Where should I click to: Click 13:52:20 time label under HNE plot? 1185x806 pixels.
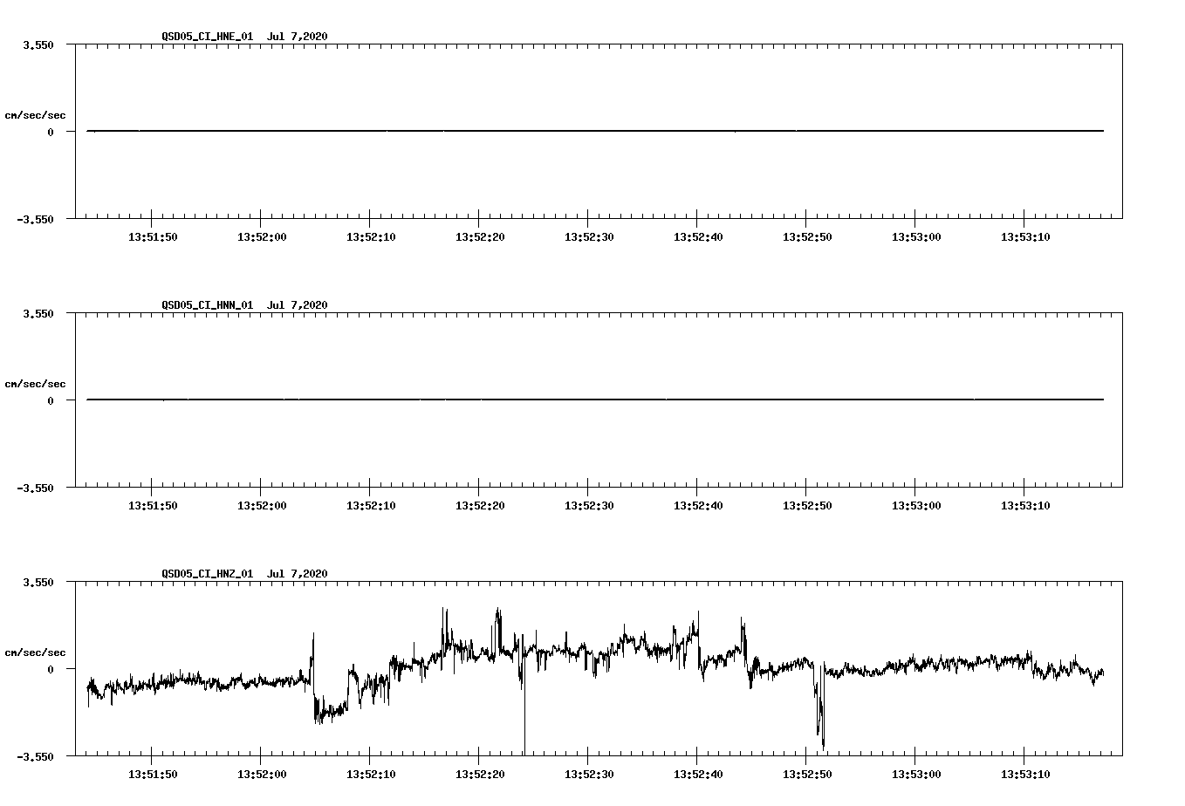coord(480,236)
